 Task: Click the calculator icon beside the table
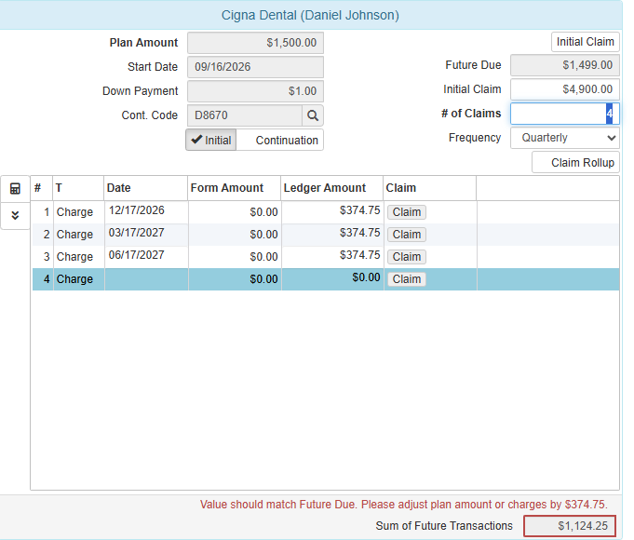click(15, 188)
